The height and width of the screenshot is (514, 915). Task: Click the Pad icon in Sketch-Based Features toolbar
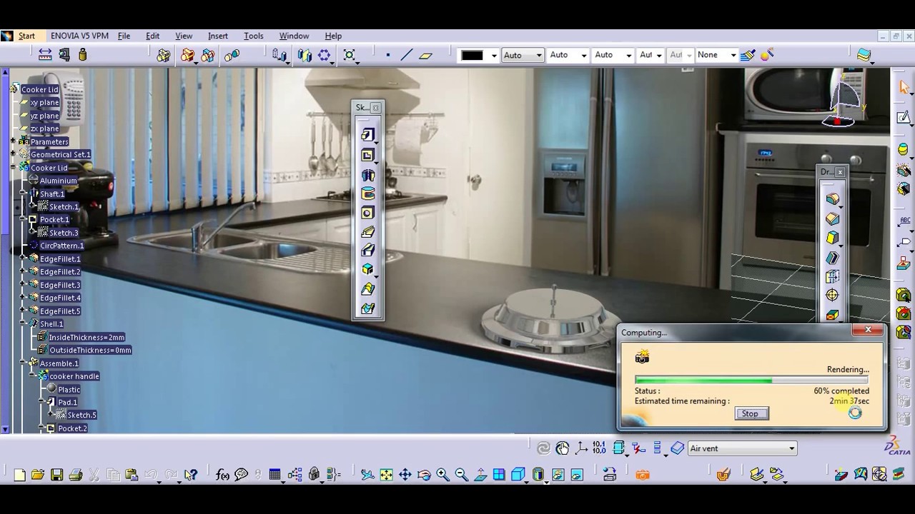coord(367,135)
